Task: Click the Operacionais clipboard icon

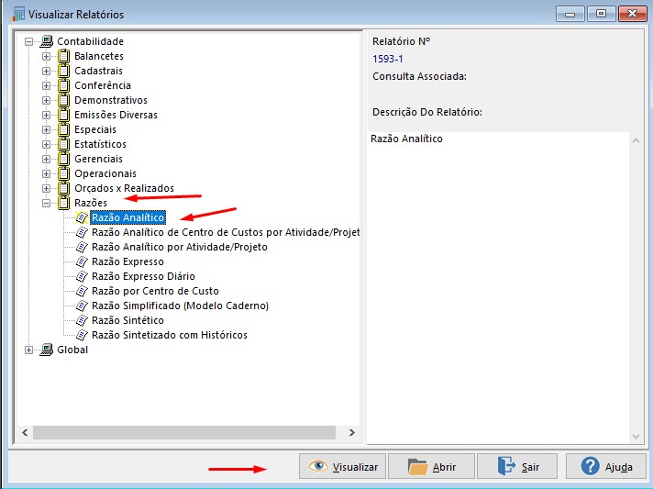Action: pos(63,173)
